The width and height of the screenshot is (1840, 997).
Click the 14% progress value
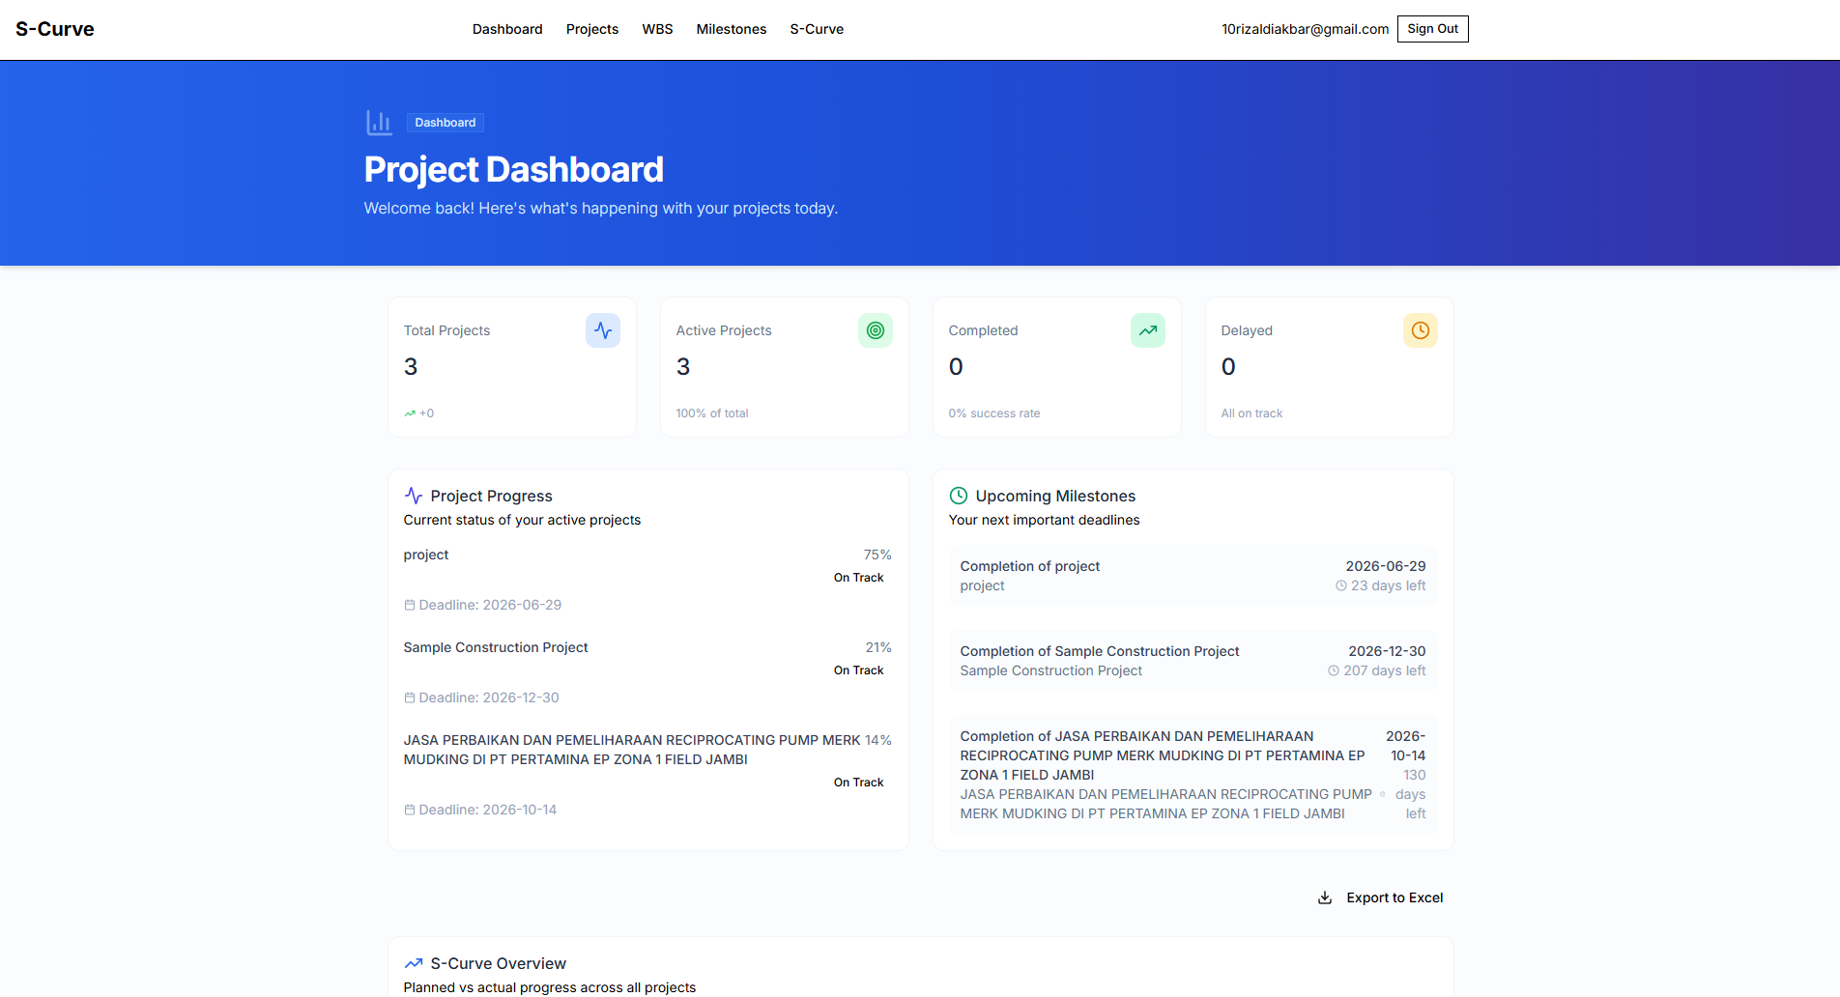point(878,740)
